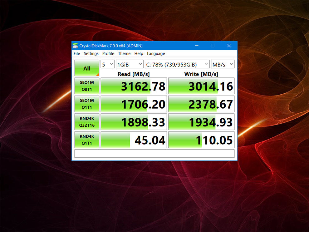Open the Theme menu
Screen dimensions: 309x232
[124, 54]
